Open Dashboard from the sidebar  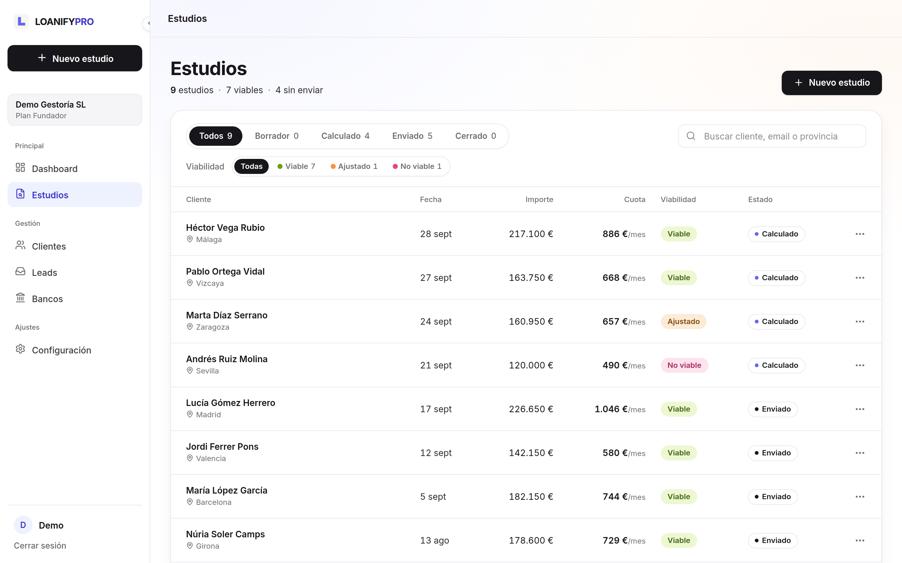pyautogui.click(x=75, y=169)
